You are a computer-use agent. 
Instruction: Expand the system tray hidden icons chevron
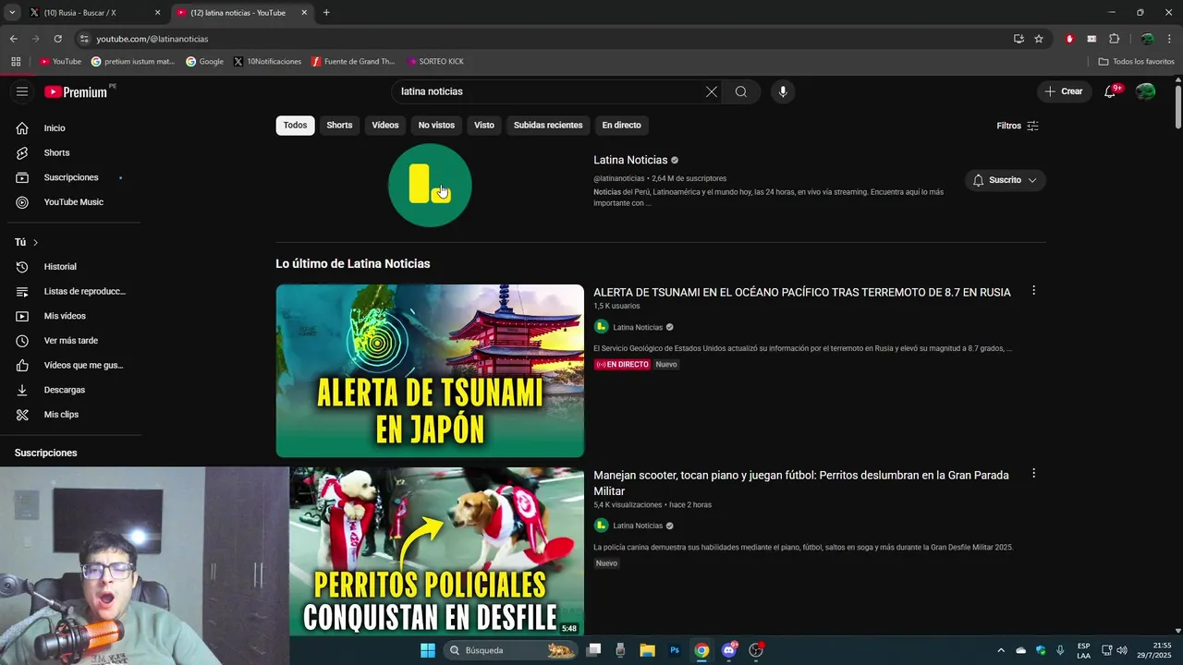click(x=1001, y=650)
